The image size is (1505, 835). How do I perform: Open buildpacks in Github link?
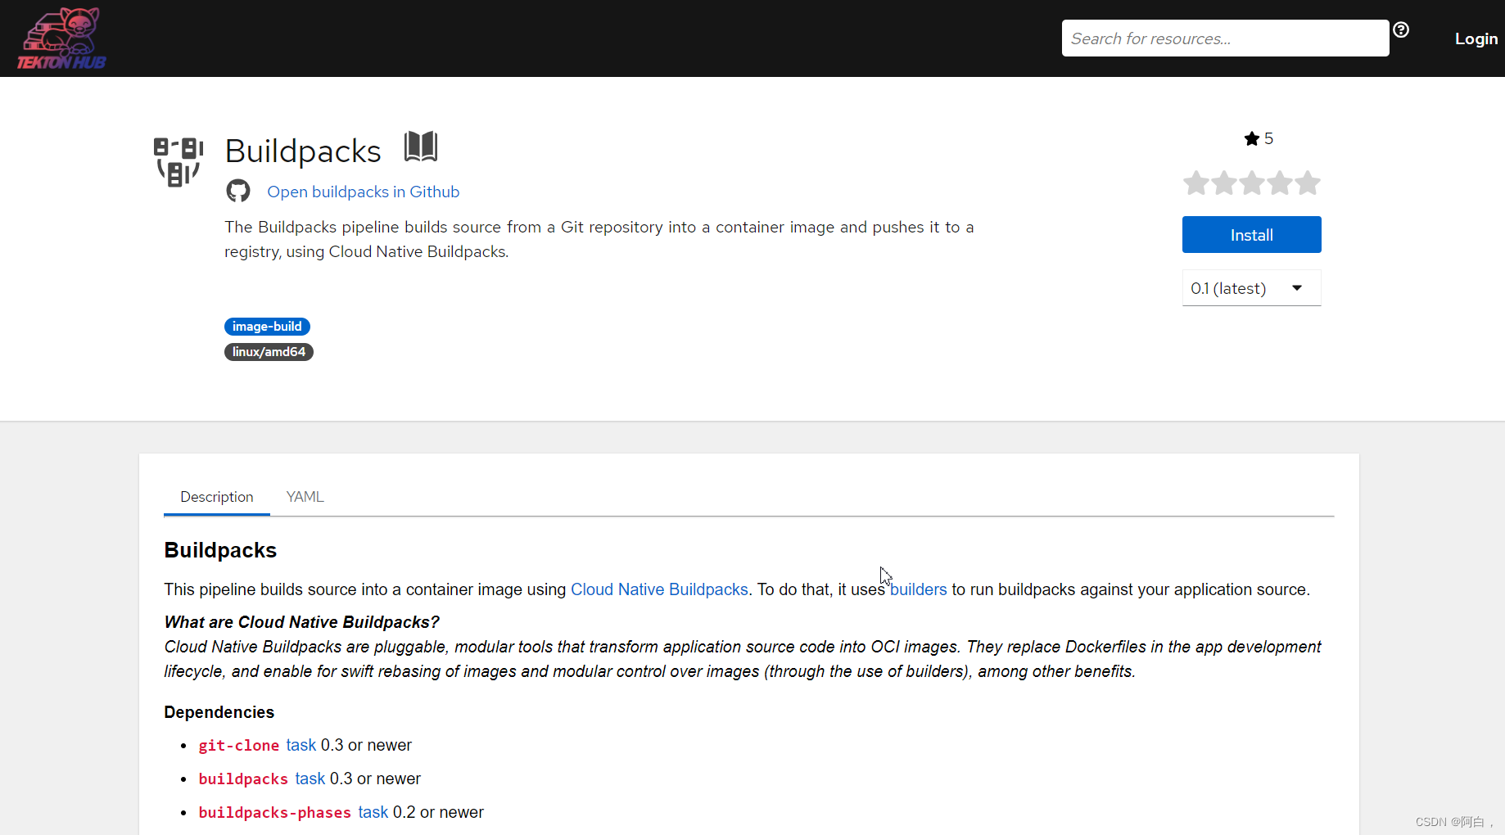coord(364,192)
